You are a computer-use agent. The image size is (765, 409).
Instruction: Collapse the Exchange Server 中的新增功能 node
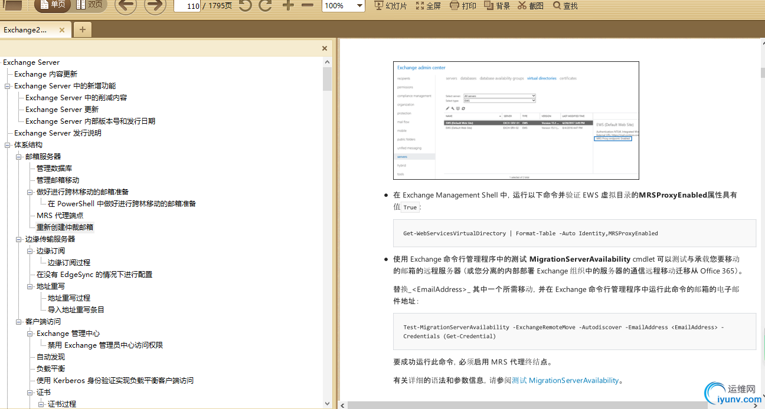(x=8, y=86)
